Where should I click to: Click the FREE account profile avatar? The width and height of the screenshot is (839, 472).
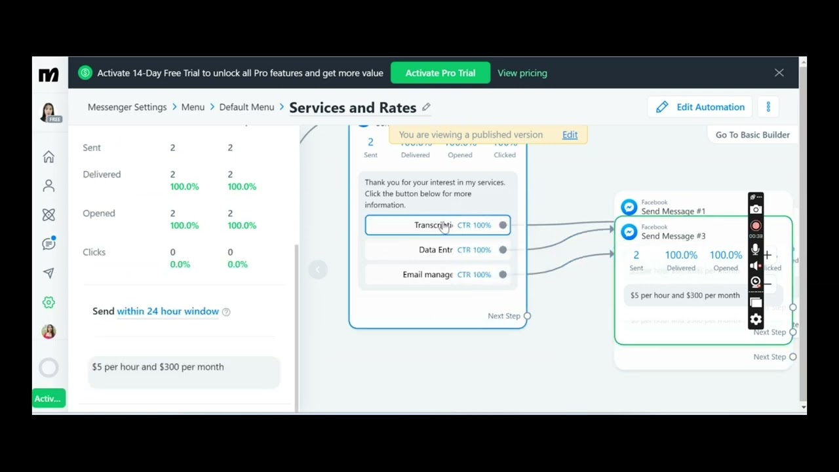[49, 113]
